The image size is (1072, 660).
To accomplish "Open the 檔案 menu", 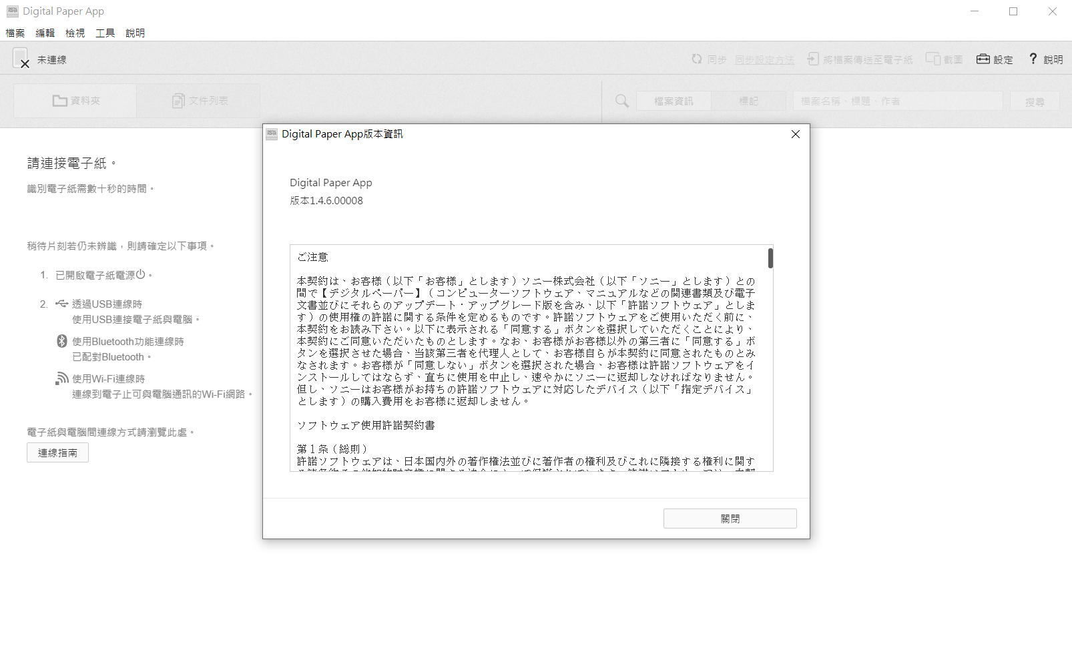I will 15,33.
